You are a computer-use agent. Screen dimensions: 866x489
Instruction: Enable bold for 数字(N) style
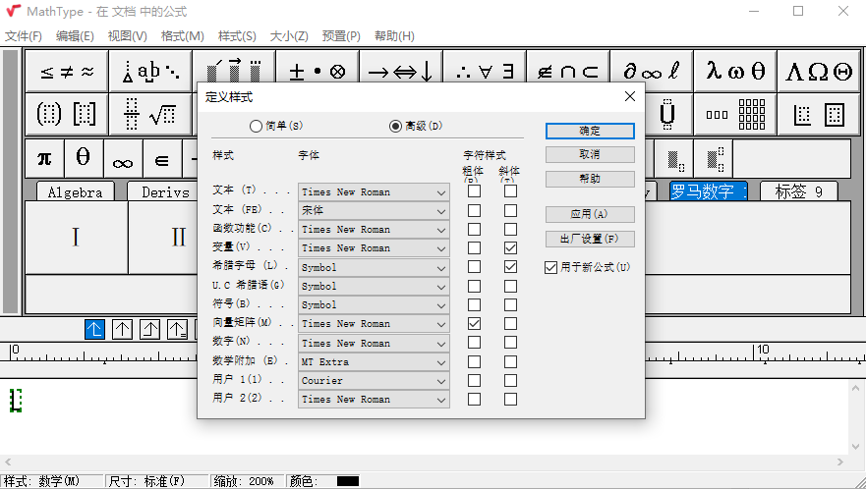point(474,343)
